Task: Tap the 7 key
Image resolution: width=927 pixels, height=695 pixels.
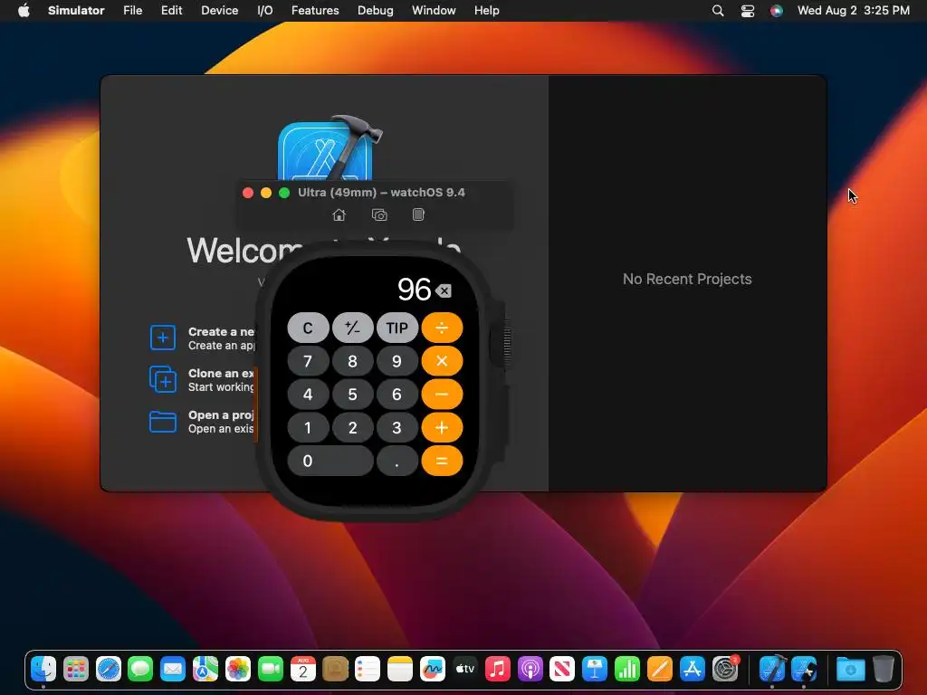Action: pos(308,361)
